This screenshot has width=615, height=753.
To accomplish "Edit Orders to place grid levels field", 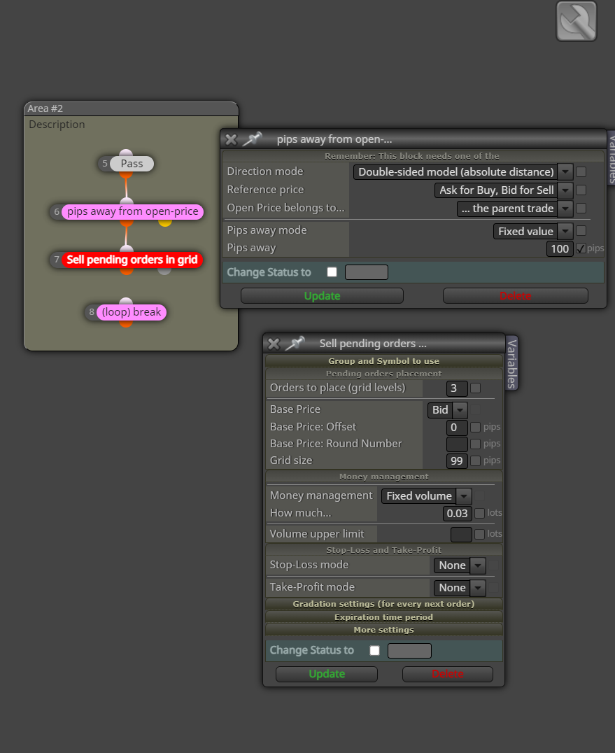I will pyautogui.click(x=457, y=388).
